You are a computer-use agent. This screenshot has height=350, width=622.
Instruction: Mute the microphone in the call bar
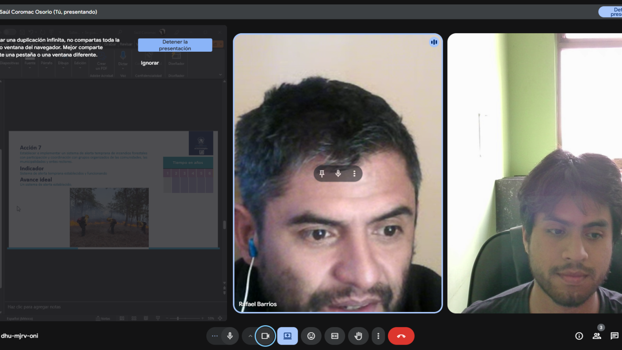(x=230, y=336)
